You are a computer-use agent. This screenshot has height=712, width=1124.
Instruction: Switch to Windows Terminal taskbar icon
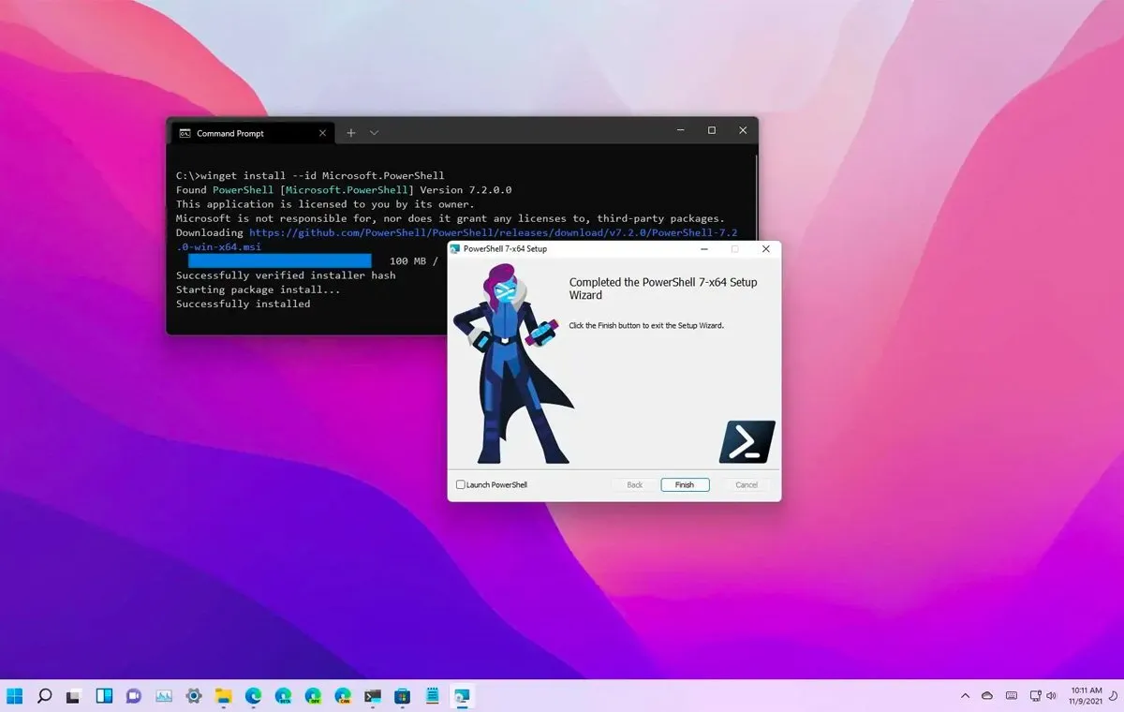pyautogui.click(x=373, y=696)
